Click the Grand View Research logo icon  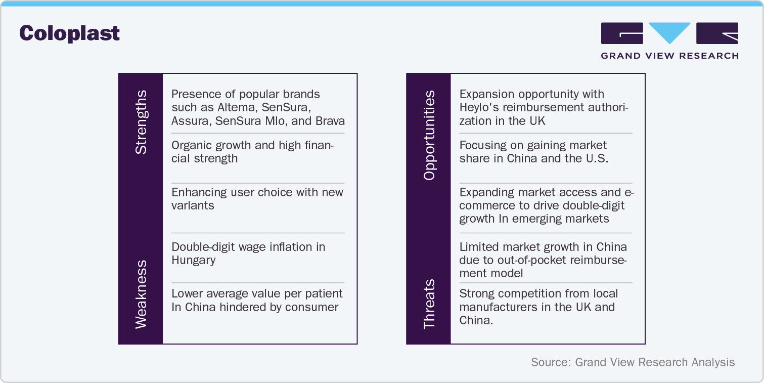[621, 33]
